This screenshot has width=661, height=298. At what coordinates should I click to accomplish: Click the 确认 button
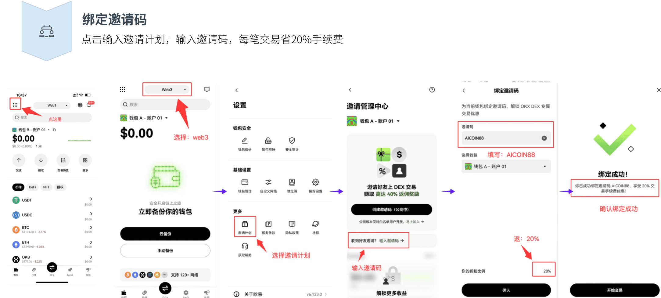pyautogui.click(x=506, y=290)
